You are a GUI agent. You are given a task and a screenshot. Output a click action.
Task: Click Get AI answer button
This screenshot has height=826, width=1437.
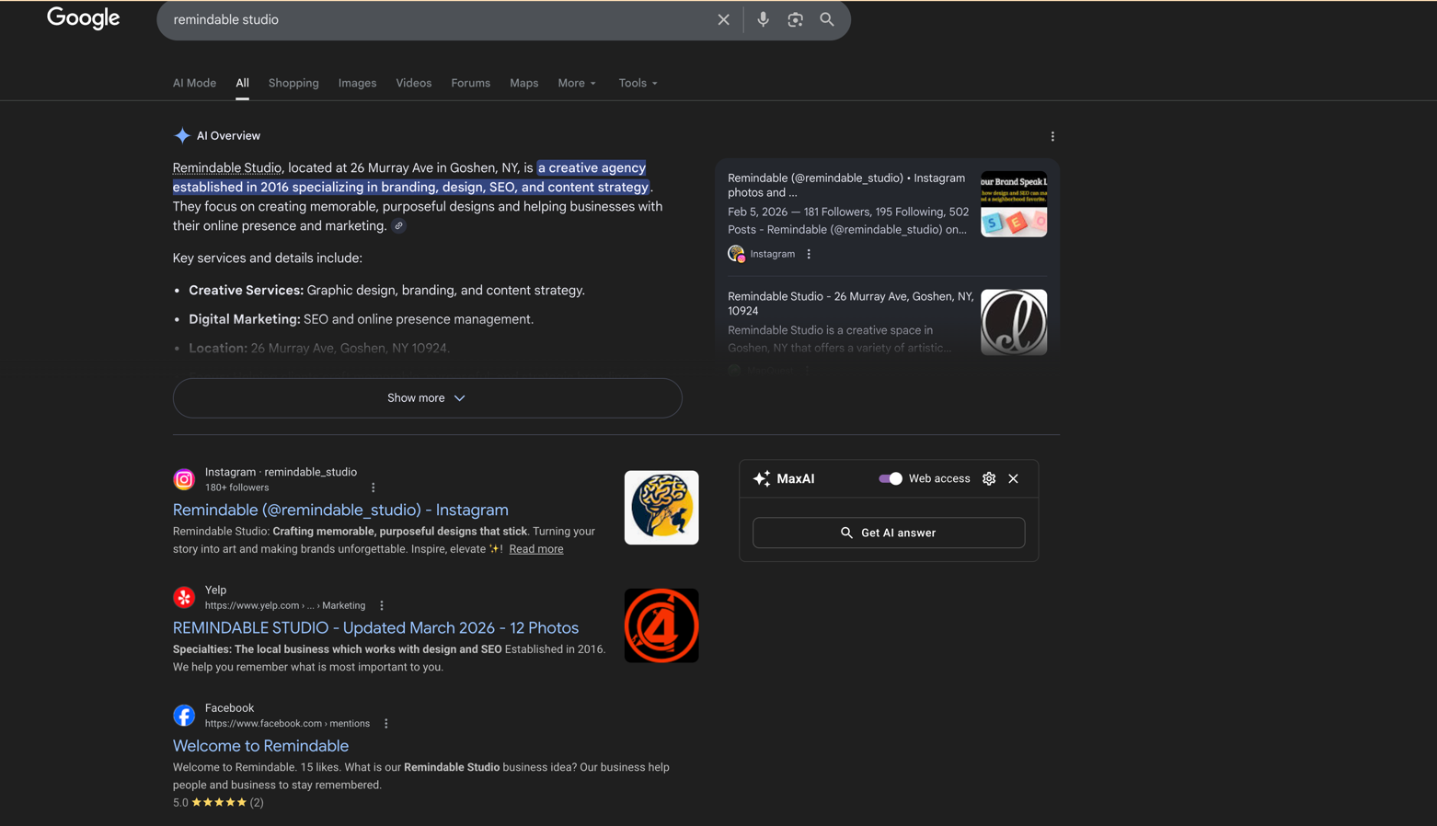(889, 533)
